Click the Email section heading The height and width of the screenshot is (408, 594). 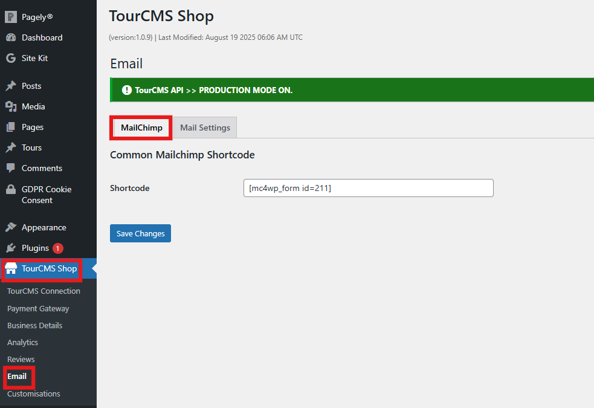point(126,63)
